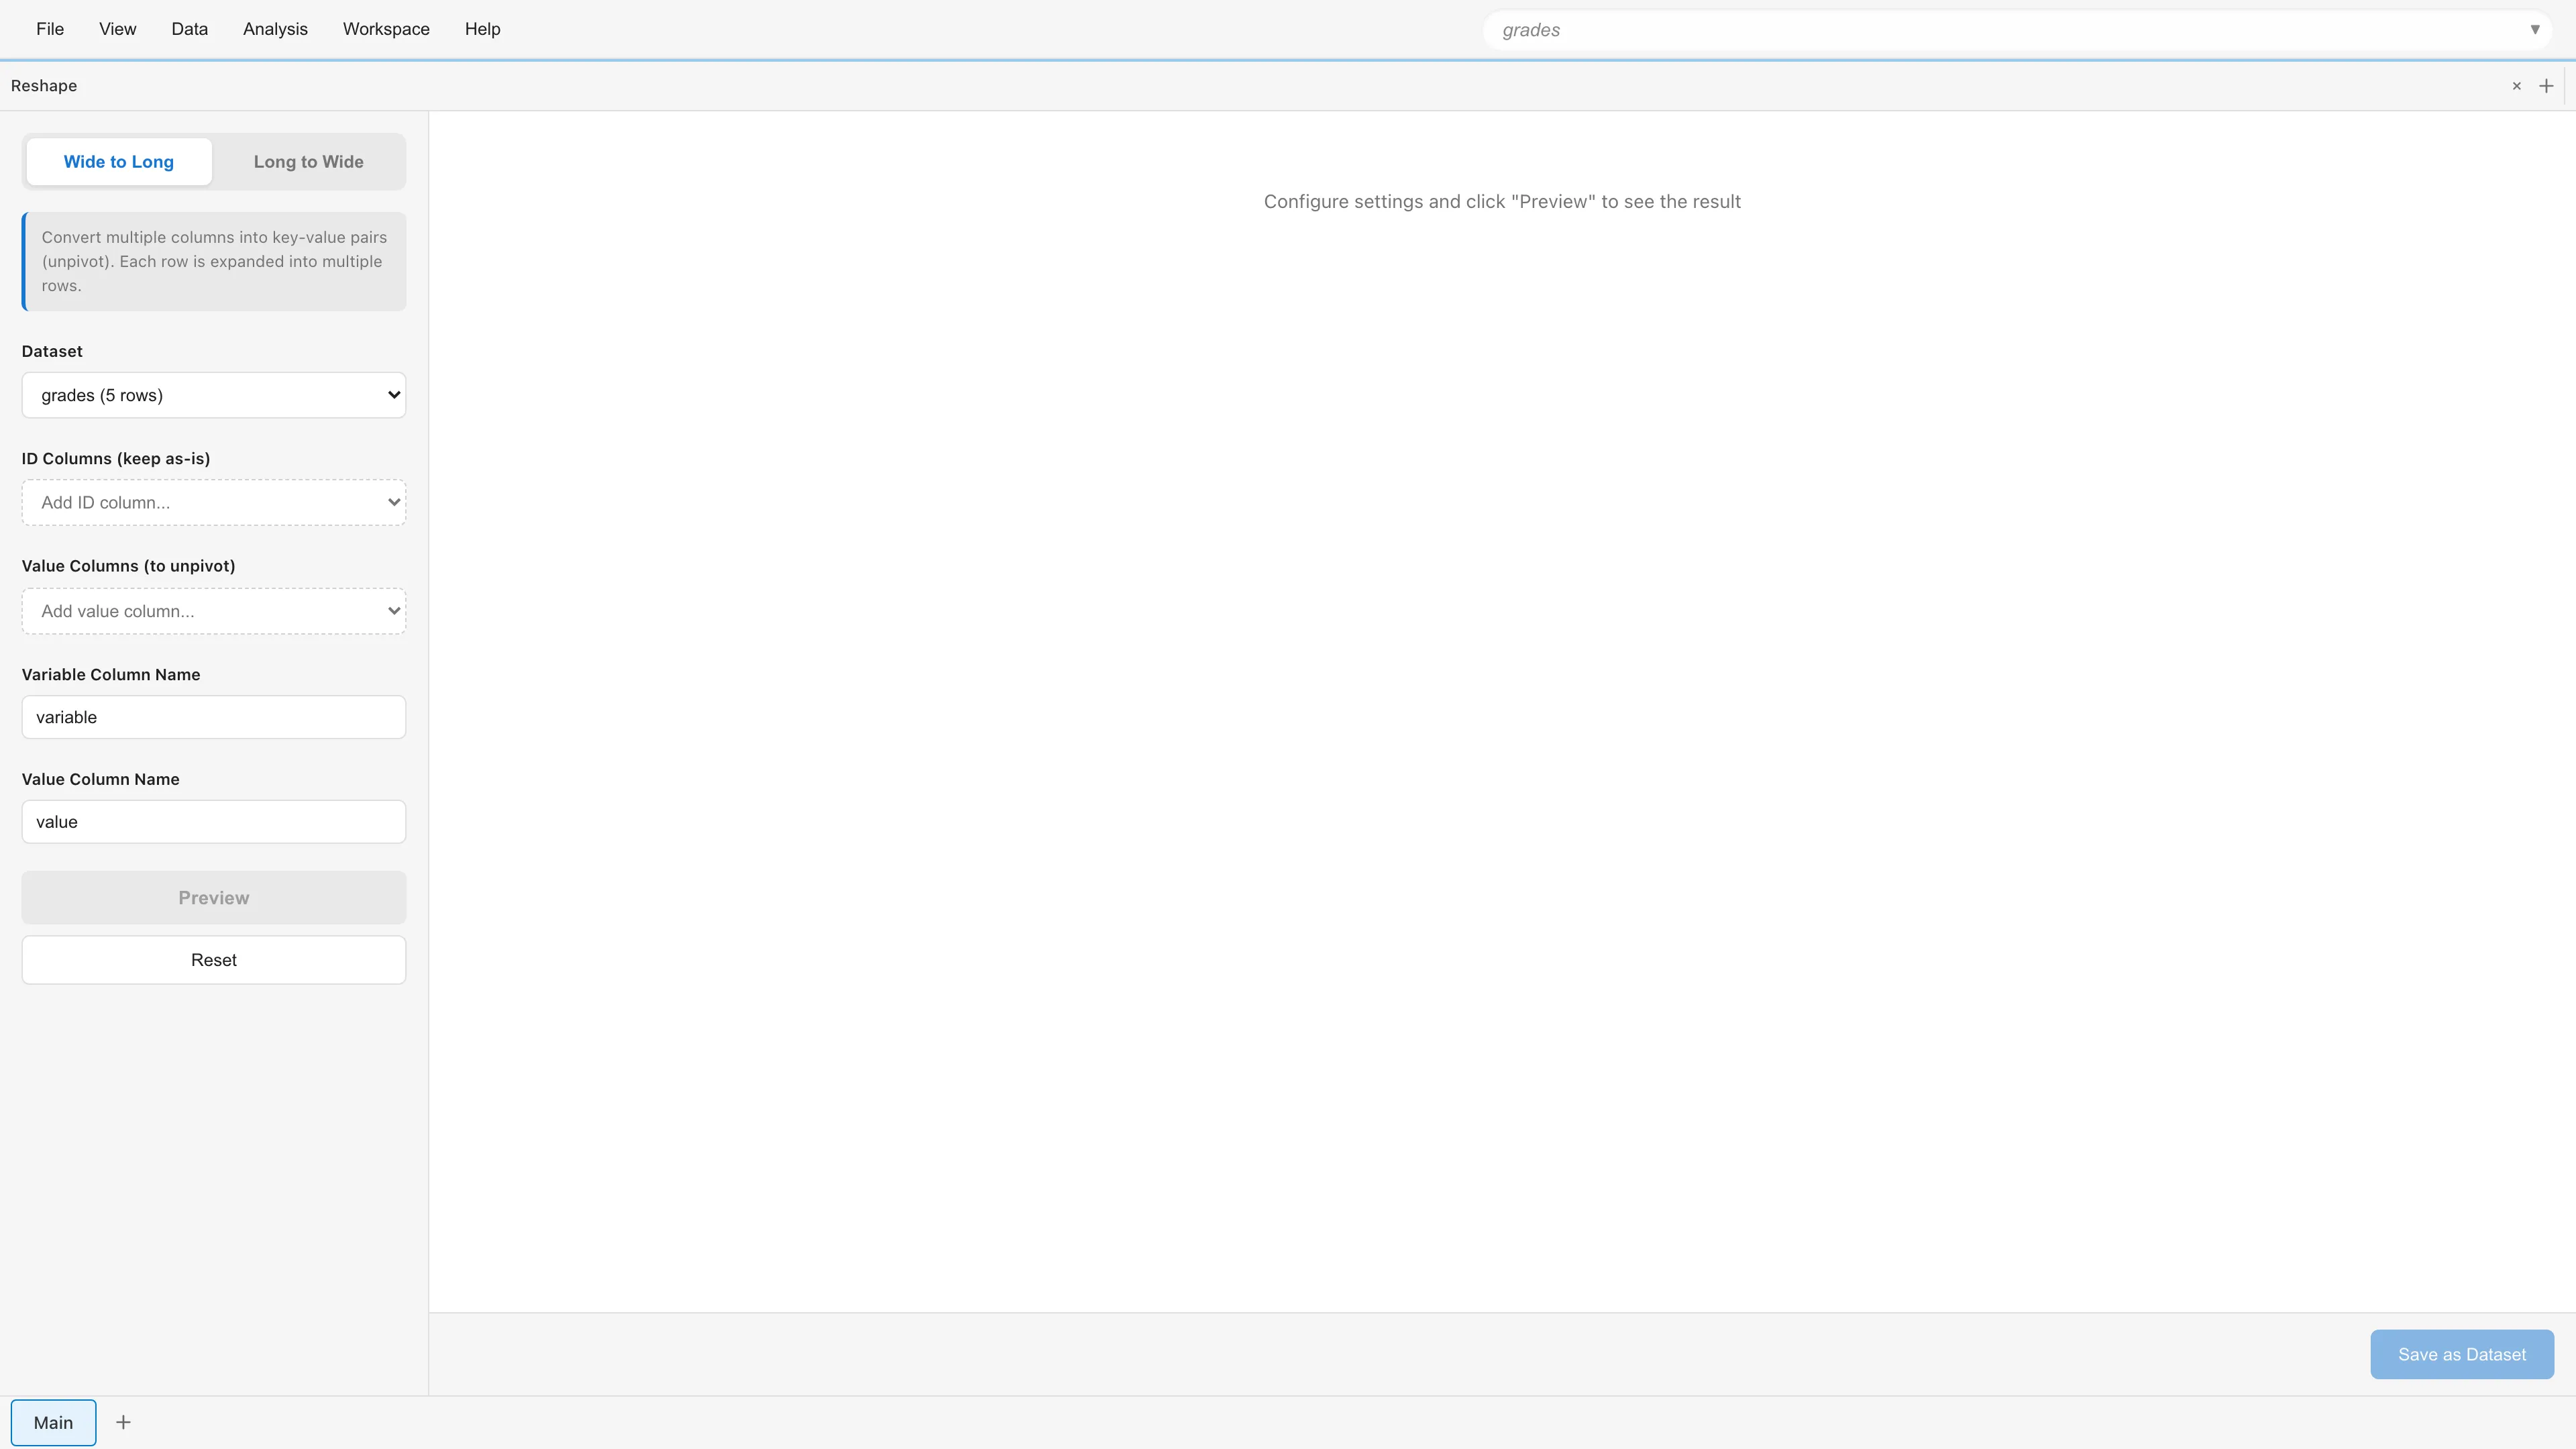Open the Workspace menu
This screenshot has width=2576, height=1449.
(x=386, y=29)
